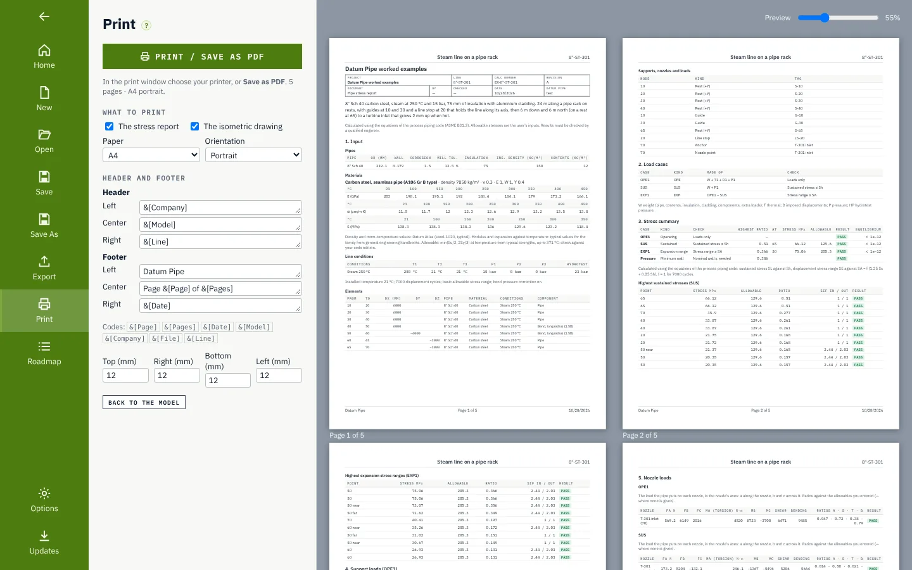Select the Page 1 preview thumbnail
The width and height of the screenshot is (912, 570).
(x=467, y=234)
